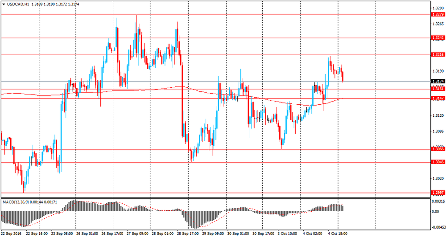Click the 1.3120 price axis value
The image size is (446, 238).
438,115
